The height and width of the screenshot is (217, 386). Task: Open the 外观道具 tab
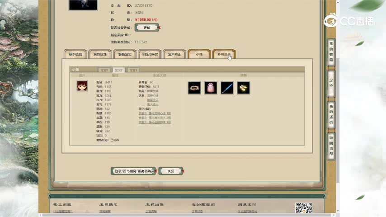pyautogui.click(x=224, y=54)
